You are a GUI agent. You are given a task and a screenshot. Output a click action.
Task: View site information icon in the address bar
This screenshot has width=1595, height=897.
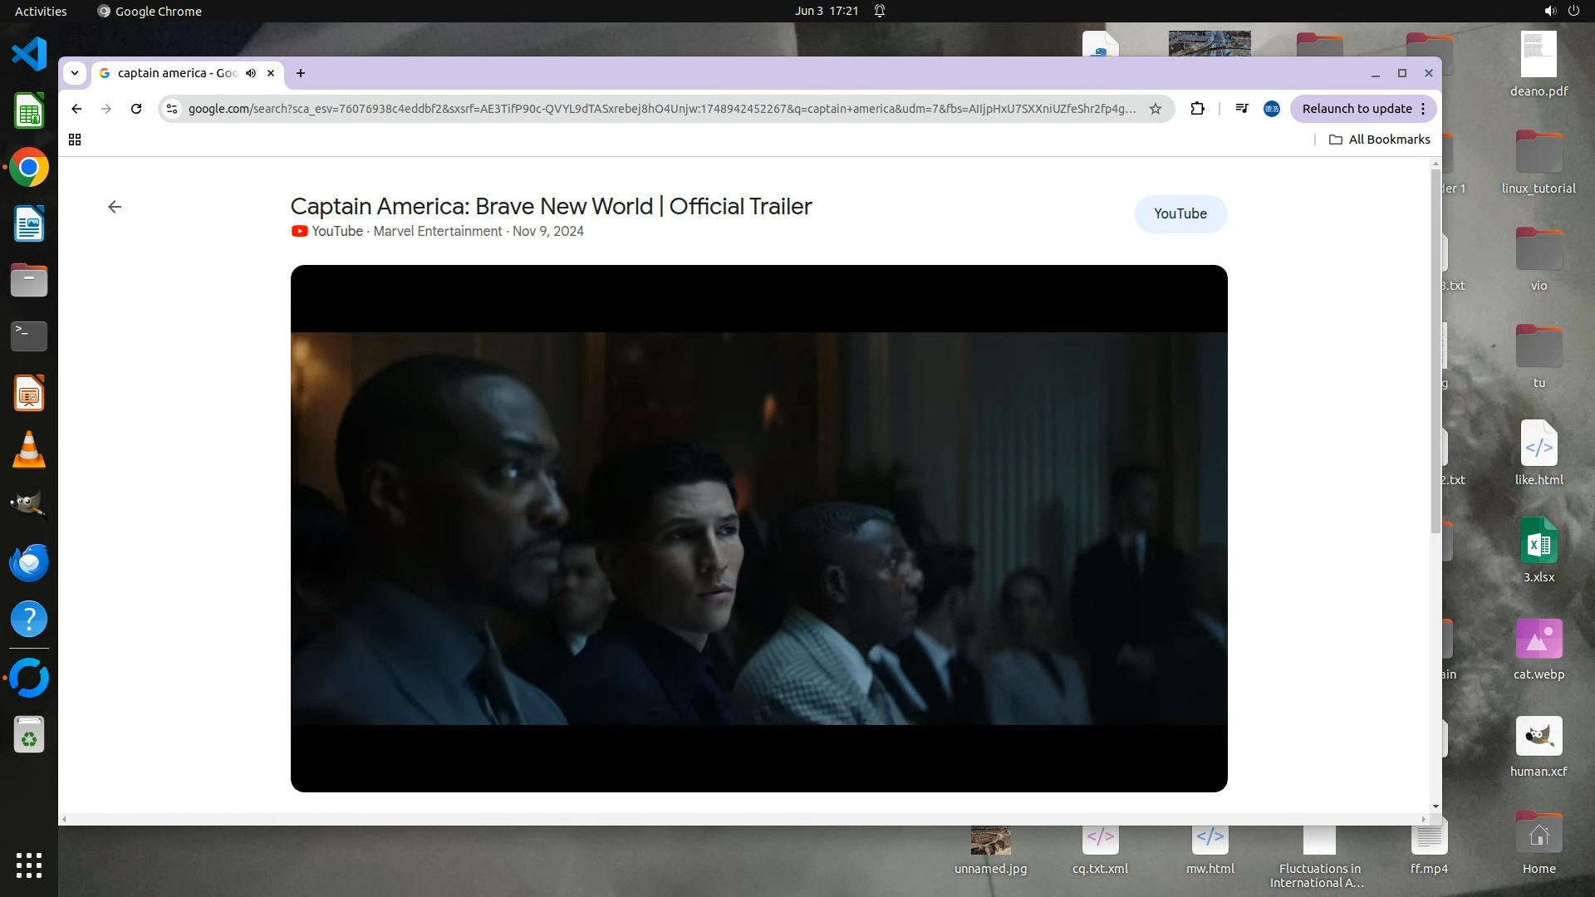[x=171, y=109]
